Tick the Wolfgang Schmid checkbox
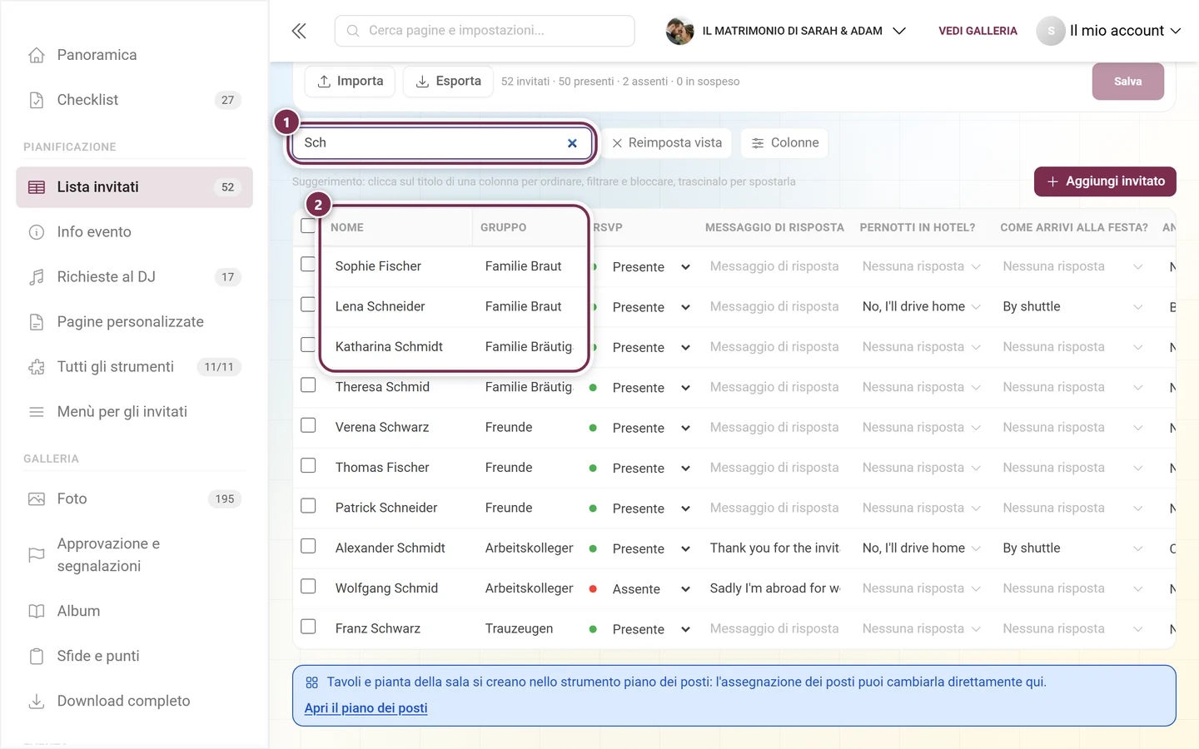1199x749 pixels. [x=308, y=587]
